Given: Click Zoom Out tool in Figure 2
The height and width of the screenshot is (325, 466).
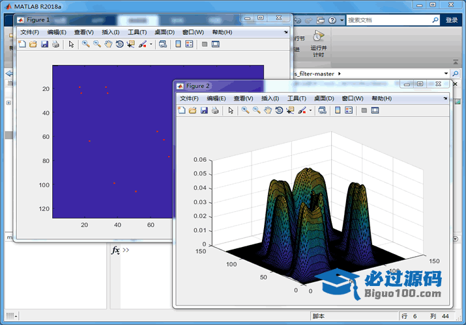Looking at the screenshot, I should click(256, 110).
